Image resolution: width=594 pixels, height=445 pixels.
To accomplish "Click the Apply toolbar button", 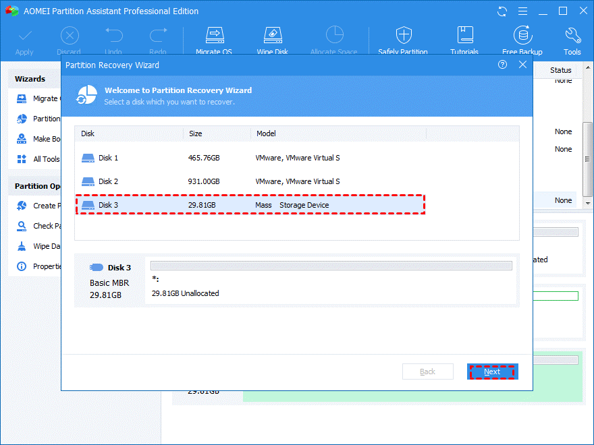I will pos(24,39).
